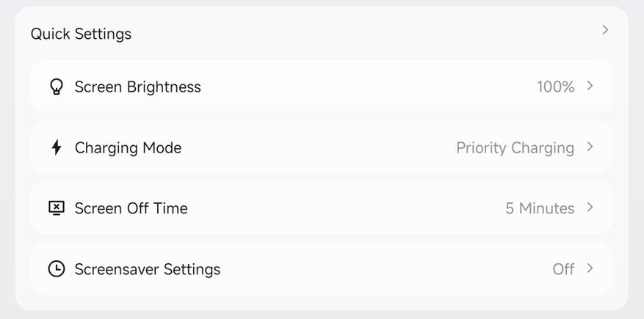Select the Screensaver Settings row card
Screen dimensions: 644x319
point(322,268)
